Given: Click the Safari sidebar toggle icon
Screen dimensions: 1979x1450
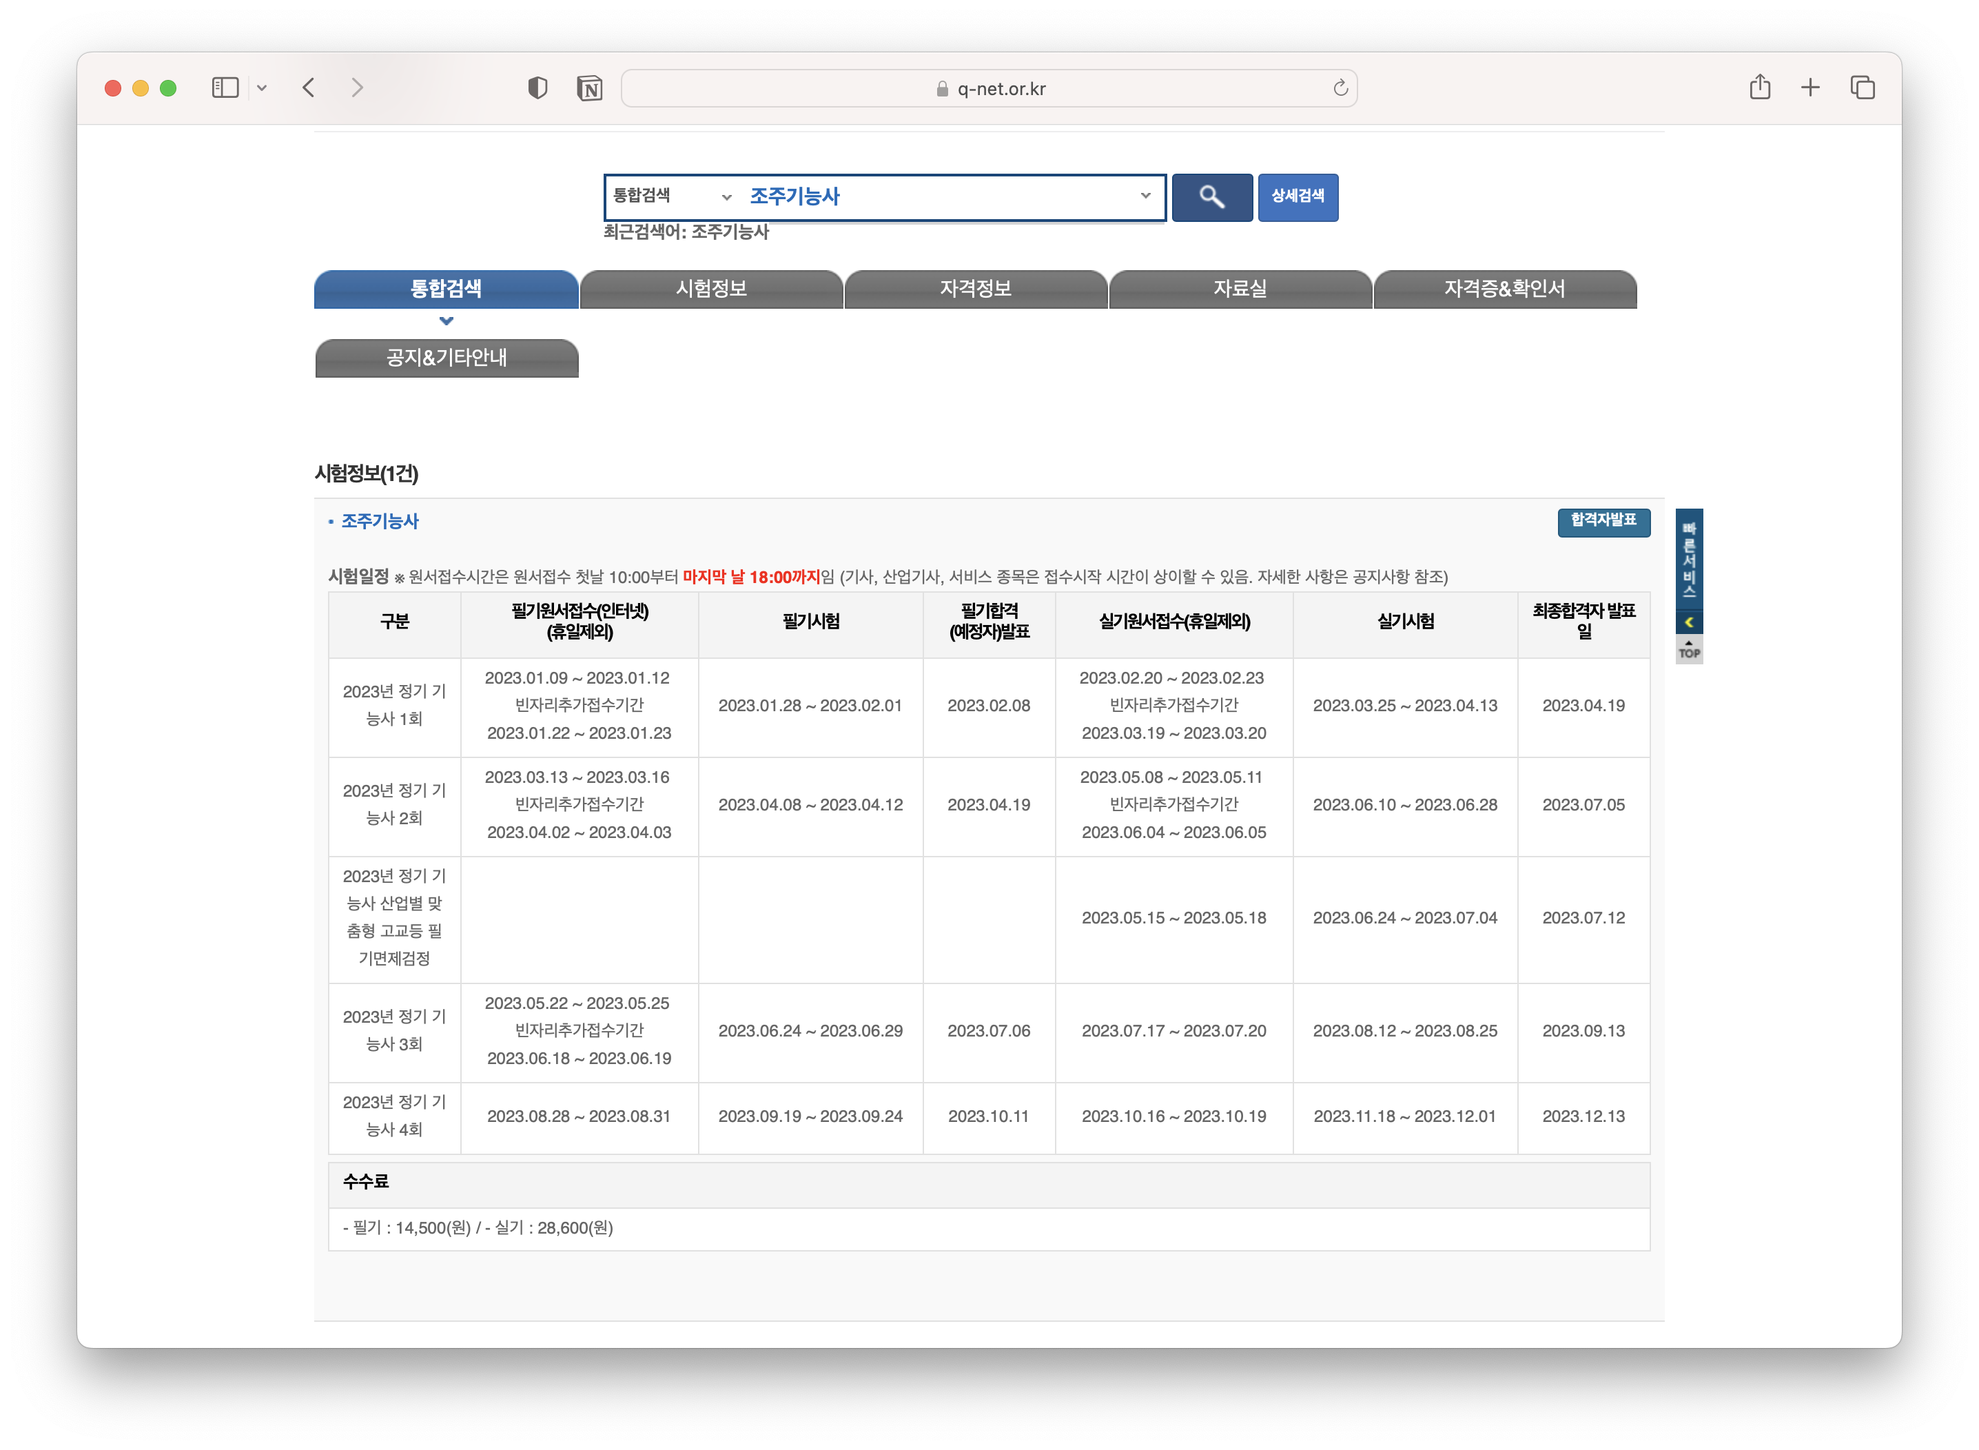Looking at the screenshot, I should pos(225,88).
